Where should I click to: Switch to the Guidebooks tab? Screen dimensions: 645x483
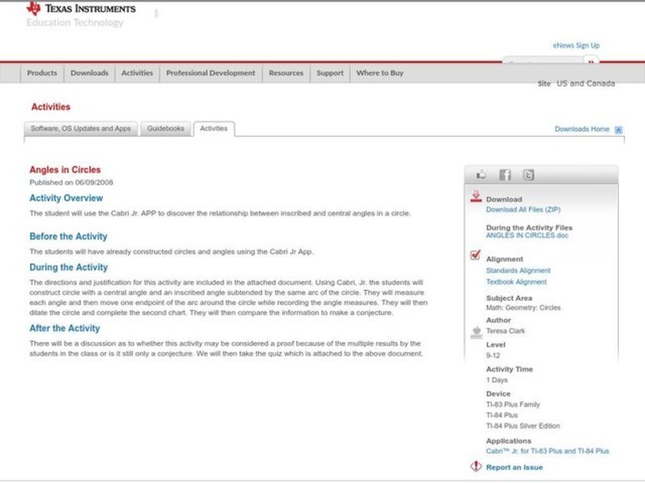click(x=166, y=129)
